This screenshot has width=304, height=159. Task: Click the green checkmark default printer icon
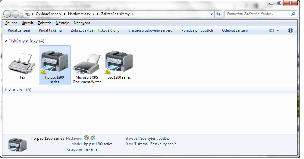(x=86, y=138)
